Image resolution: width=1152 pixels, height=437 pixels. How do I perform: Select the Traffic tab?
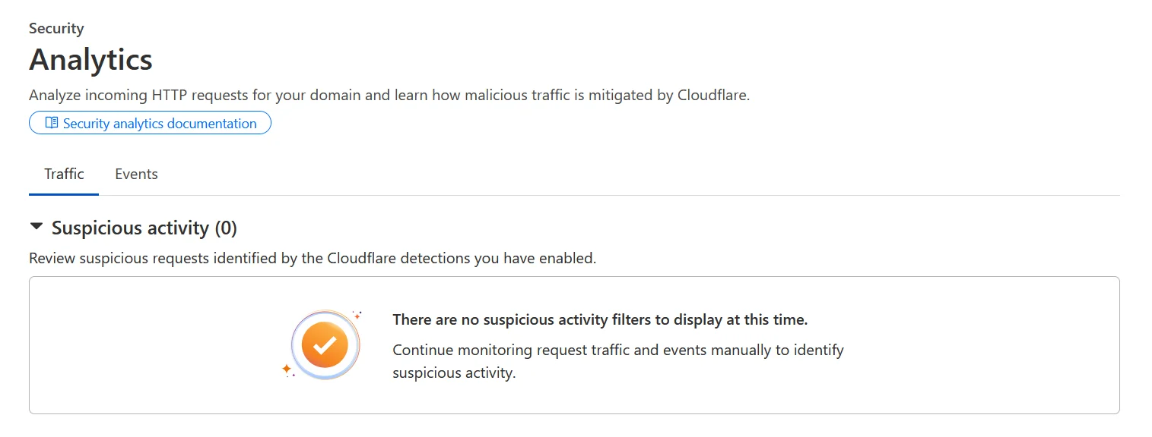pyautogui.click(x=63, y=174)
